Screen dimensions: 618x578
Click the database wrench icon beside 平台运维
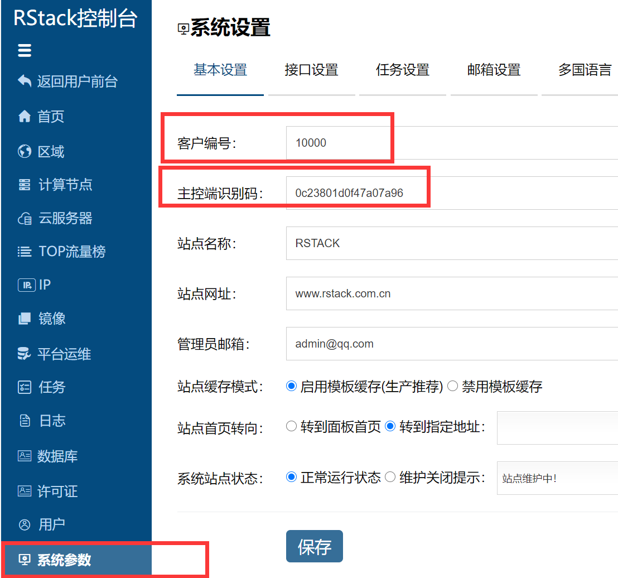click(x=24, y=354)
